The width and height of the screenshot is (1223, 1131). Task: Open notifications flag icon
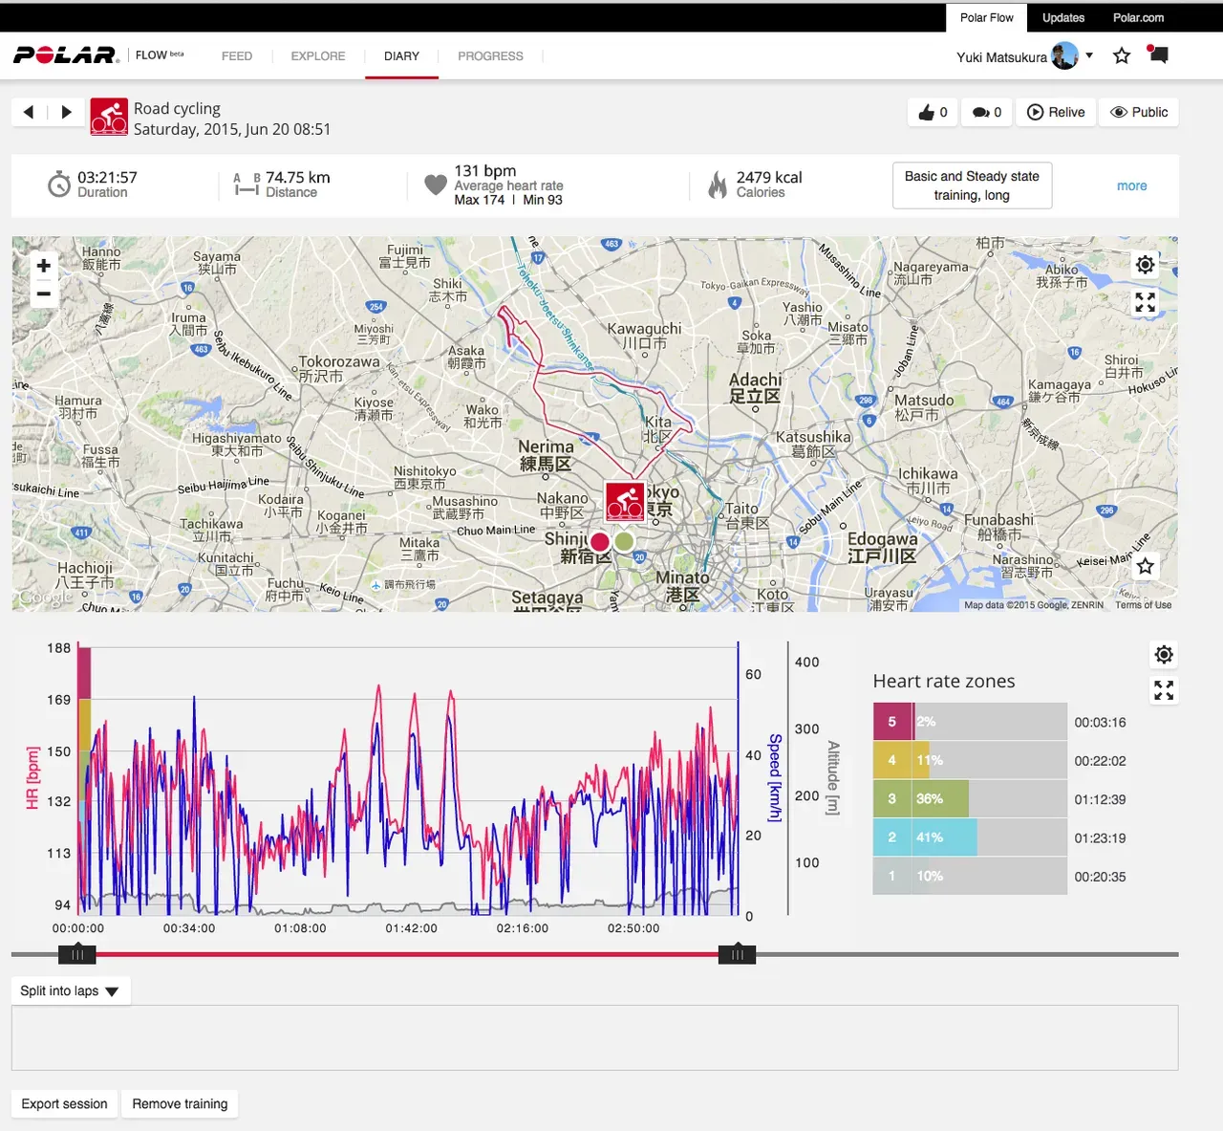pyautogui.click(x=1158, y=54)
